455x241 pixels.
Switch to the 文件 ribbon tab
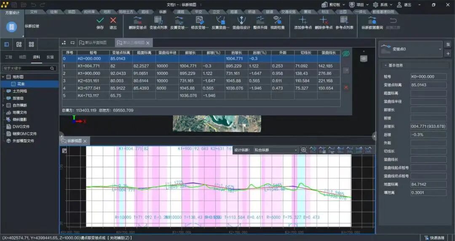[34, 12]
